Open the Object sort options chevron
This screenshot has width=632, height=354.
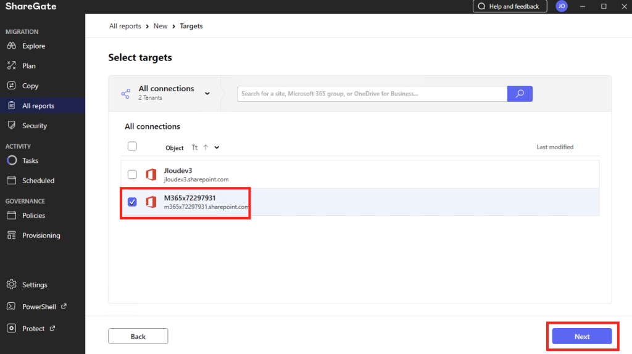click(217, 147)
